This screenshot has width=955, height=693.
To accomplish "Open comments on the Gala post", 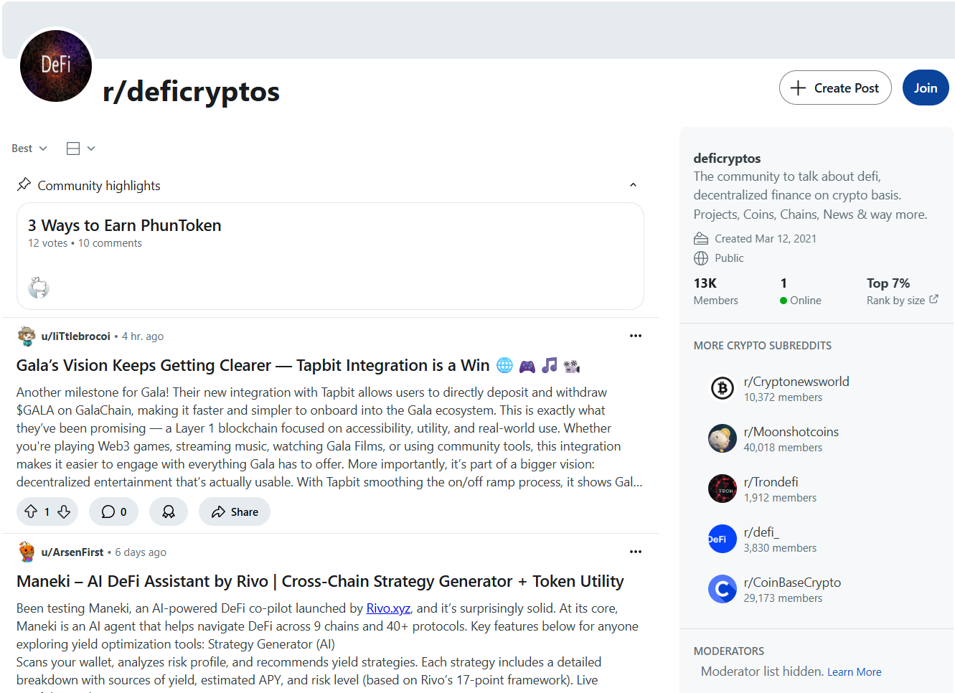I will point(114,511).
